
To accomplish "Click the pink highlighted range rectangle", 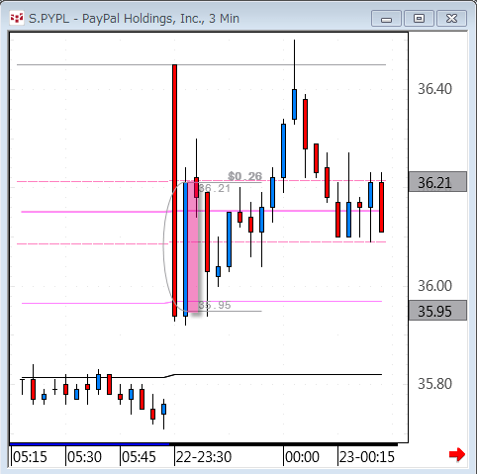I will click(x=193, y=246).
